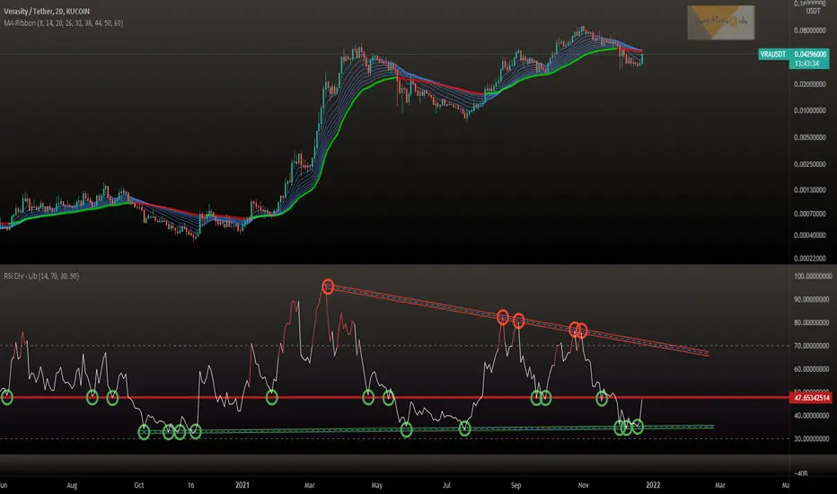The image size is (837, 494).
Task: Click the 13:43:34 bar countdown label
Action: (x=806, y=64)
